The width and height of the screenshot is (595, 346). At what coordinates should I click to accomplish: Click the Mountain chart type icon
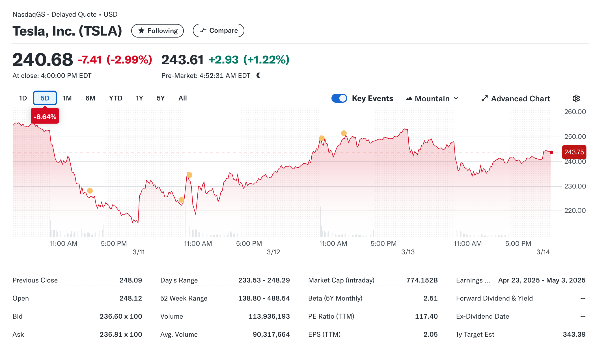pos(409,98)
